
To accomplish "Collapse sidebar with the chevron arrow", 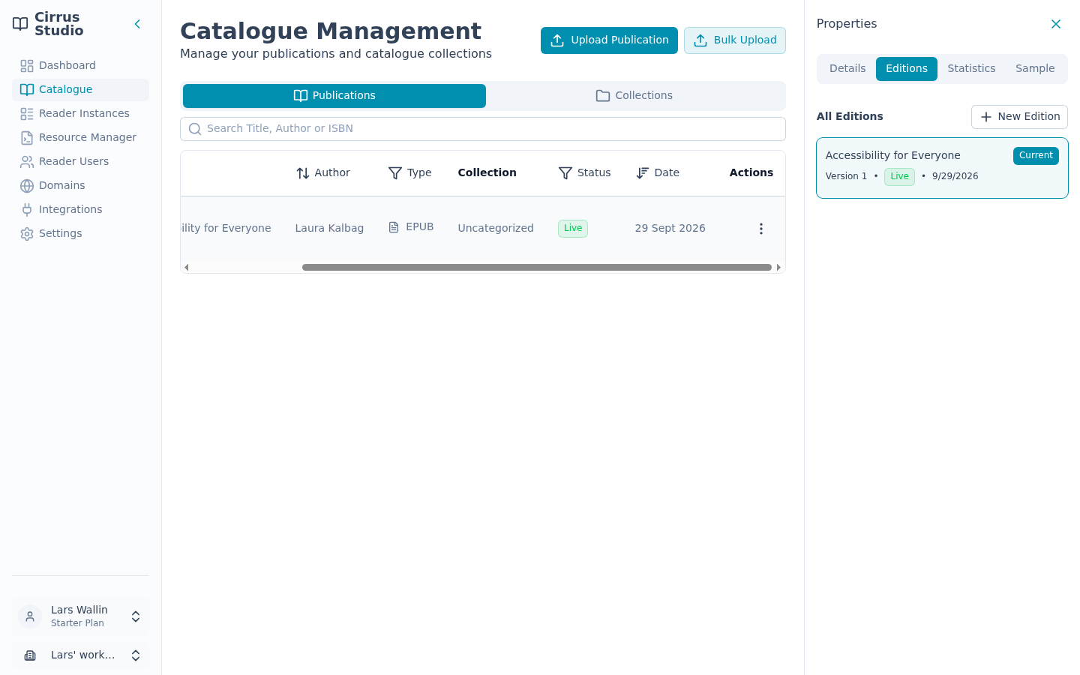I will pos(137,24).
